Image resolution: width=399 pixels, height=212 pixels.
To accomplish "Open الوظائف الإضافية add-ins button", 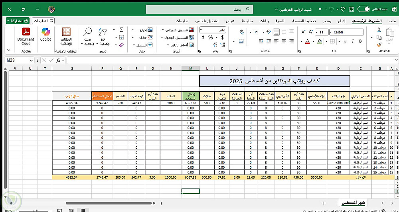I will 66,36.
